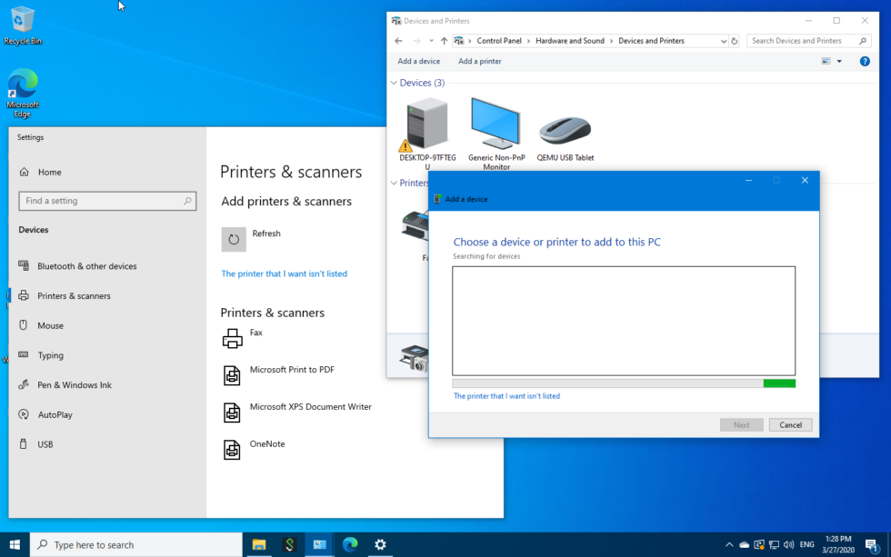891x557 pixels.
Task: Collapse the Devices (3) section
Action: click(x=393, y=82)
